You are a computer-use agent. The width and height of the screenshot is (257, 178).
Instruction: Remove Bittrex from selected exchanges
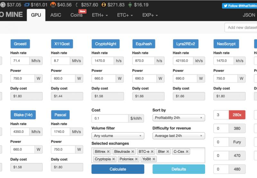click(x=108, y=151)
